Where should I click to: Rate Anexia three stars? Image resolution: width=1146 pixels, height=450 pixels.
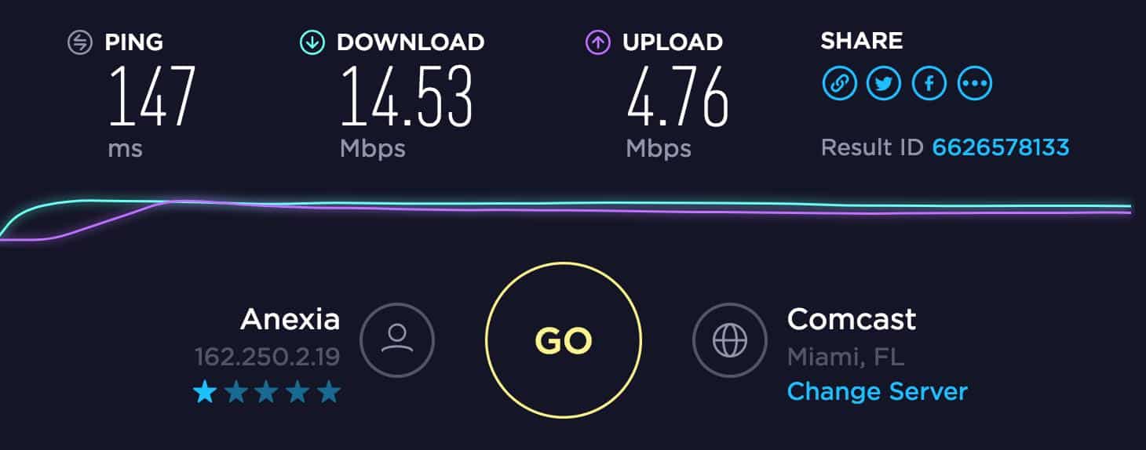pos(267,391)
